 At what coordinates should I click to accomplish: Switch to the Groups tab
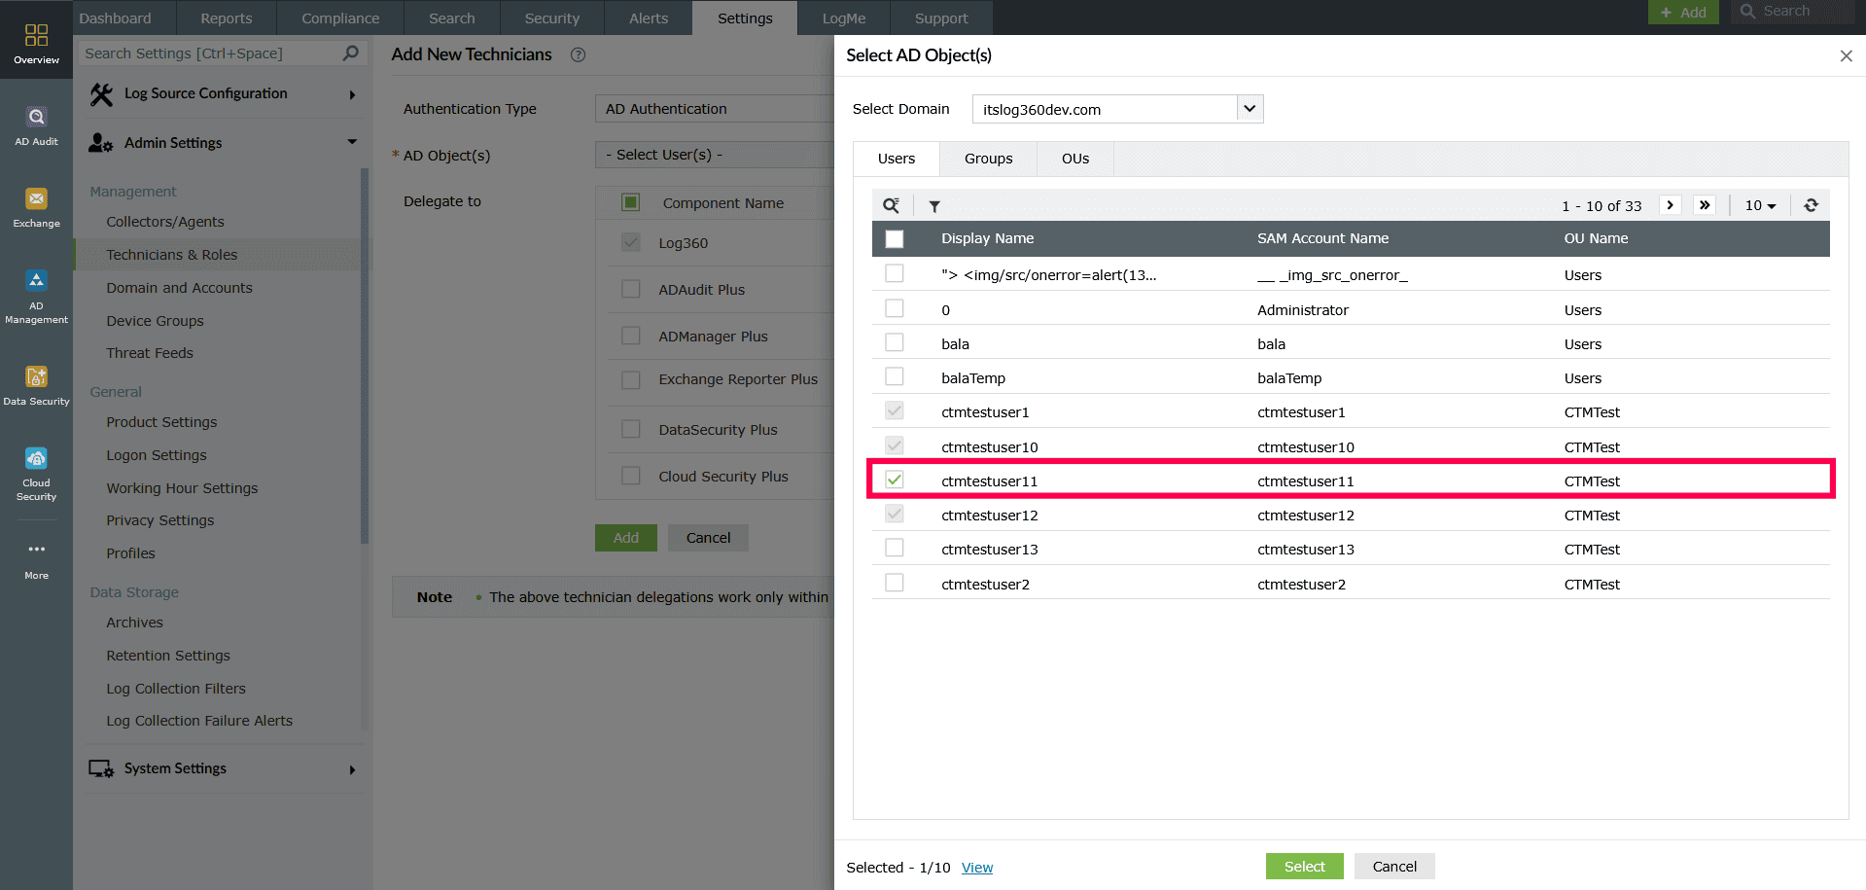coord(988,159)
